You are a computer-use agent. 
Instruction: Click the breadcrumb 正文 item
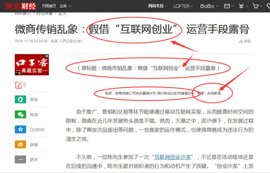pos(63,13)
